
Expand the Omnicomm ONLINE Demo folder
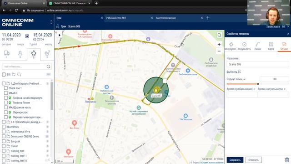point(8,137)
